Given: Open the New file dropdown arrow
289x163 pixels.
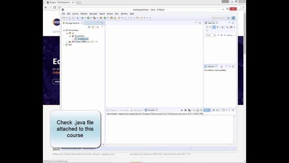Looking at the screenshot, I should tap(66, 18).
